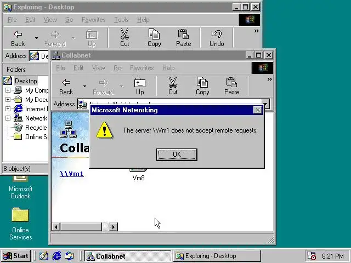Click Back in the Collabnet window toolbar
Viewport: 351px width, 263px height.
click(x=66, y=87)
